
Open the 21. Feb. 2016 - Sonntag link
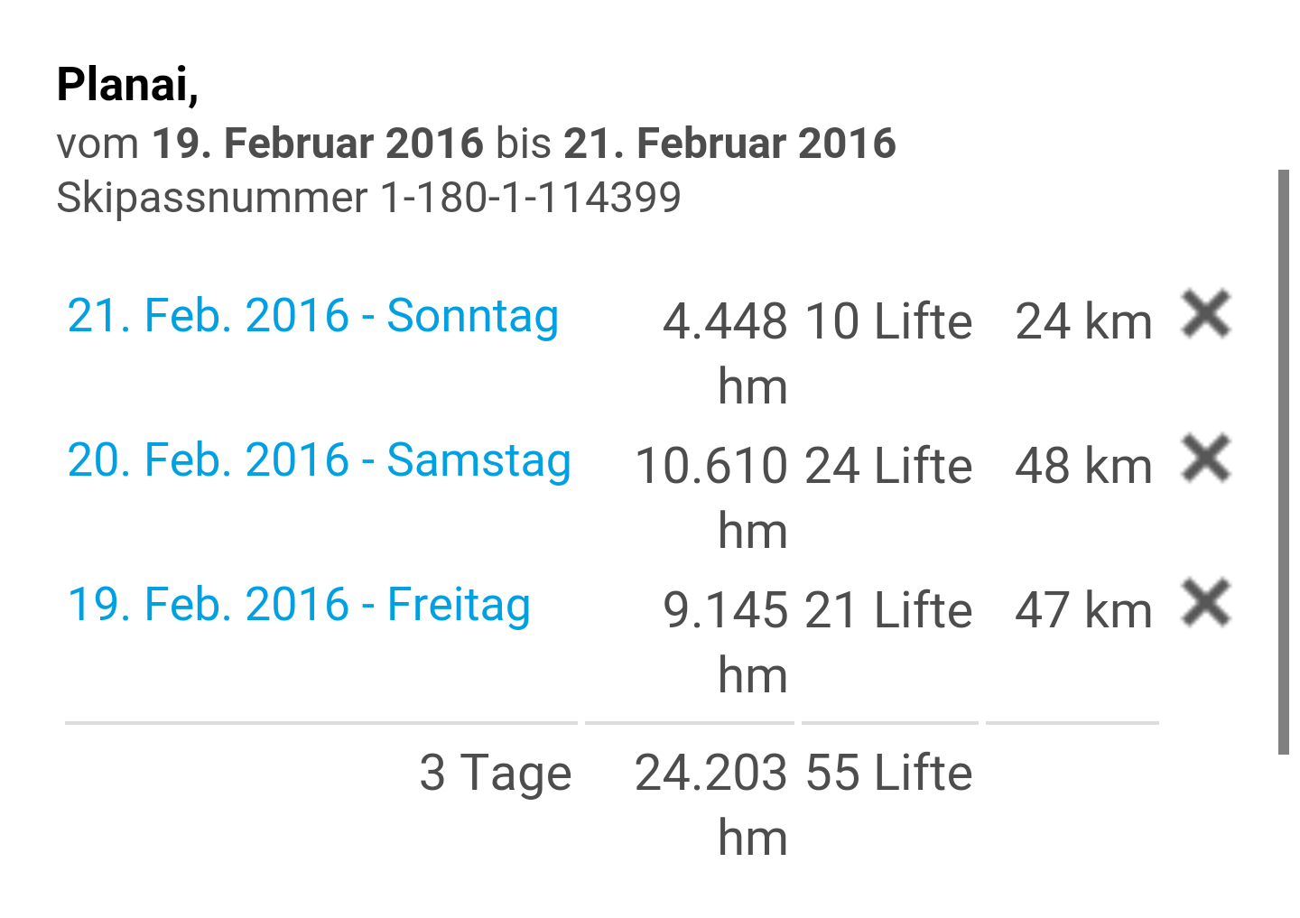pos(313,316)
